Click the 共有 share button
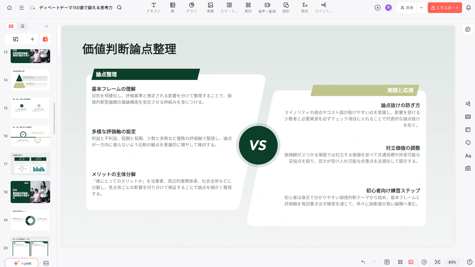Image resolution: width=475 pixels, height=267 pixels. tap(407, 8)
